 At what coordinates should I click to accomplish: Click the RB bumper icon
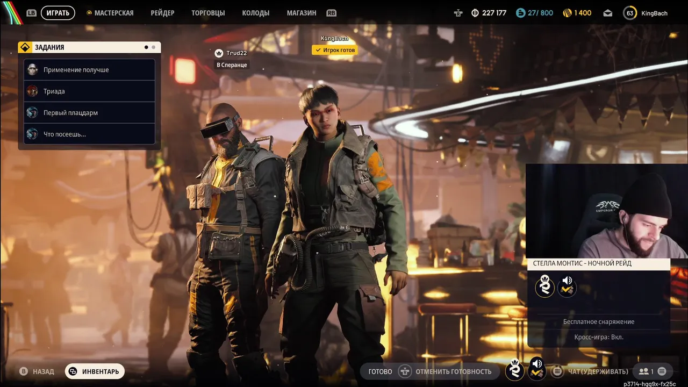point(331,13)
